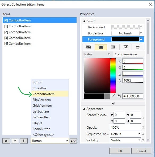155x157 pixels.
Task: Click the eyedropper color picker icon
Action: pos(113,96)
